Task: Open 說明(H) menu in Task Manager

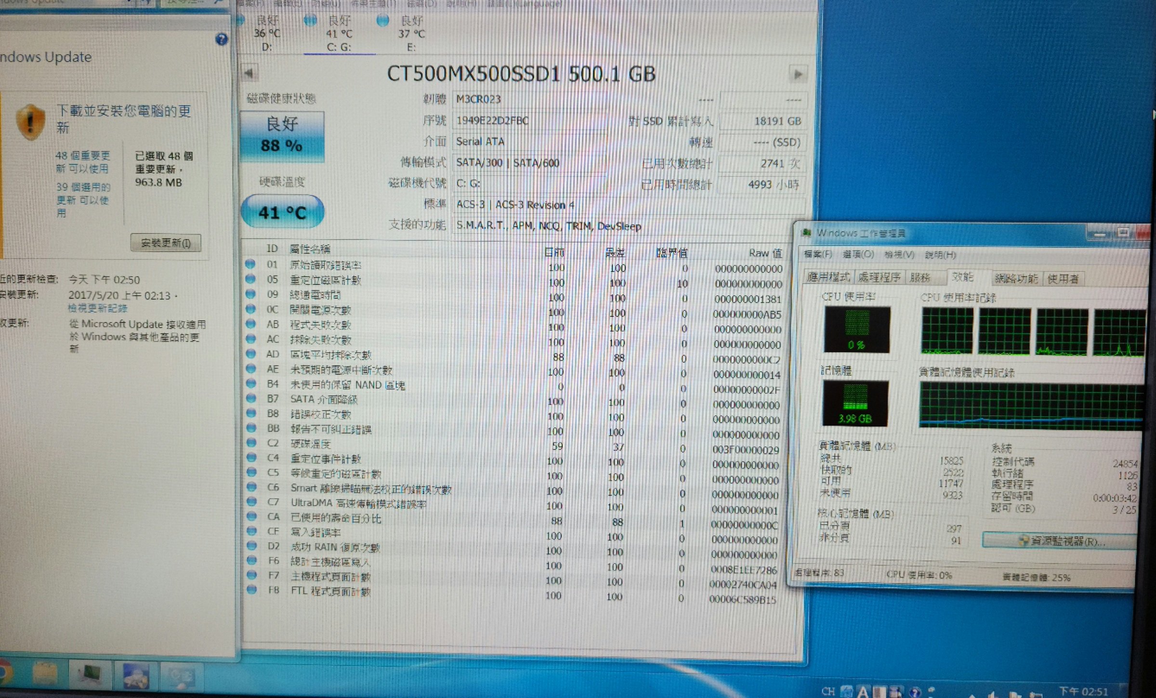Action: pyautogui.click(x=940, y=255)
